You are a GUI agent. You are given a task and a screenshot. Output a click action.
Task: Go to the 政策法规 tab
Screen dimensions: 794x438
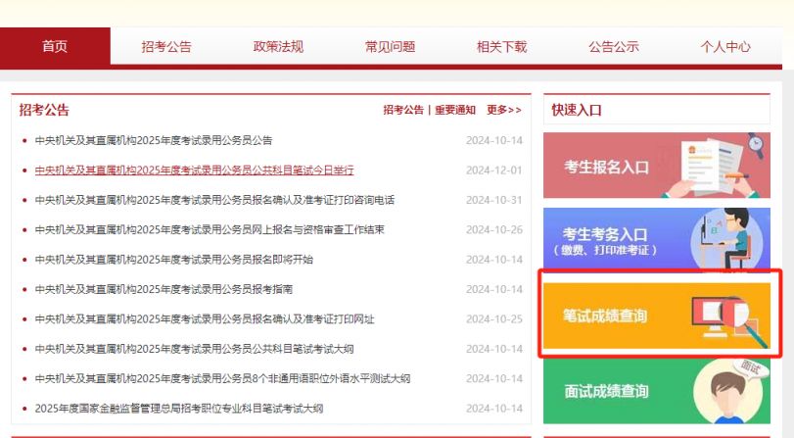click(278, 46)
